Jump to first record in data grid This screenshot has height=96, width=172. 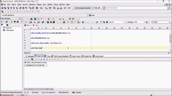(x=36, y=59)
